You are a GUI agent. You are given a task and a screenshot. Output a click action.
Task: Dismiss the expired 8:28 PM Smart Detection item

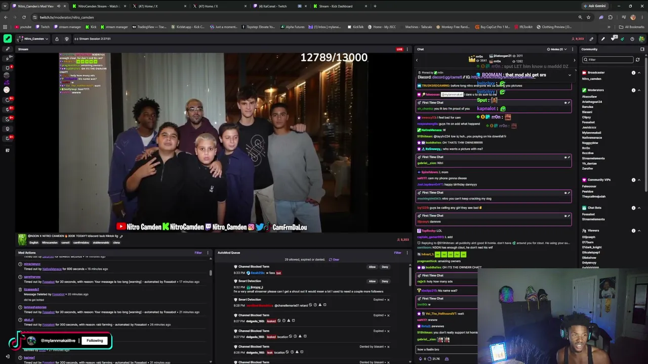pyautogui.click(x=388, y=300)
